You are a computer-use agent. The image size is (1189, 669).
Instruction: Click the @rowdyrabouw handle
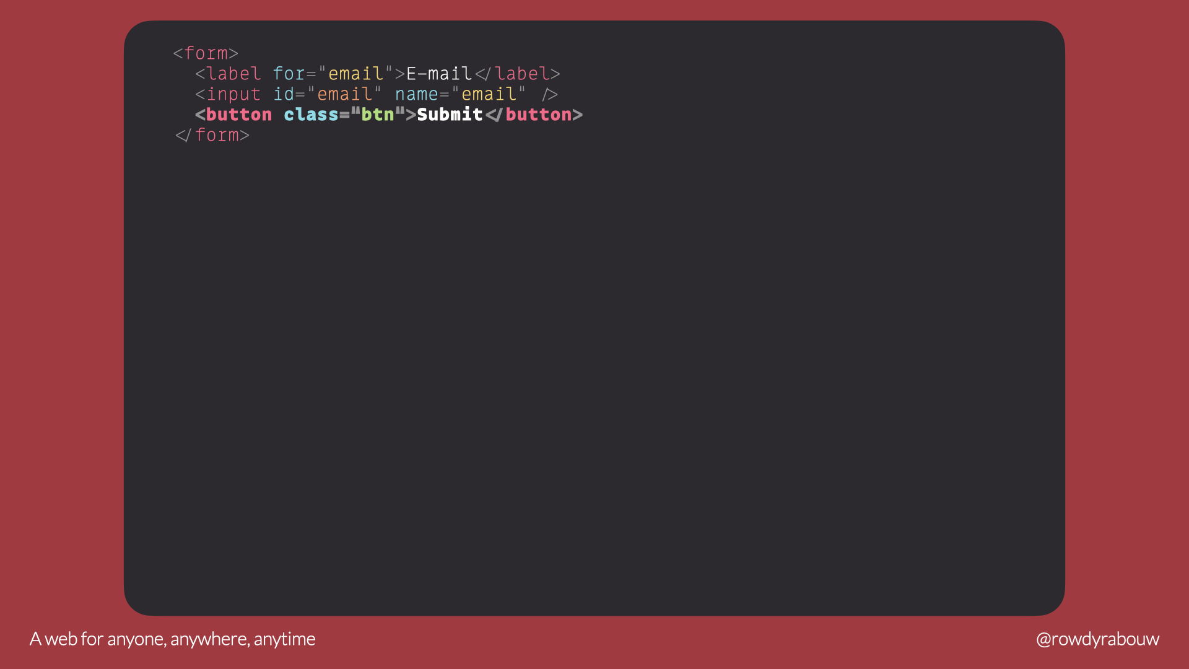(x=1097, y=639)
